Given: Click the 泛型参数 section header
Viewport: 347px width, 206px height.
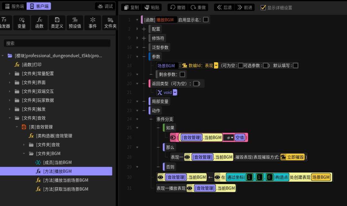Looking at the screenshot, I should (x=160, y=47).
